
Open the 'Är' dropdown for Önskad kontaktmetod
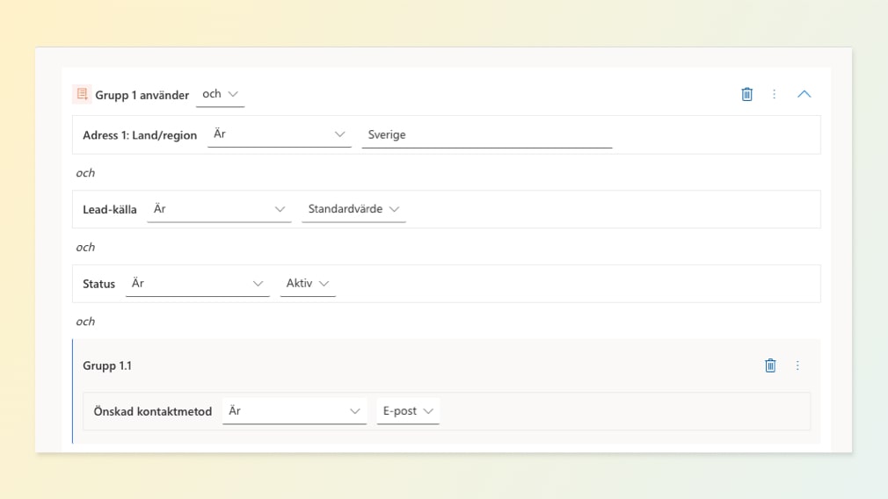[x=295, y=411]
